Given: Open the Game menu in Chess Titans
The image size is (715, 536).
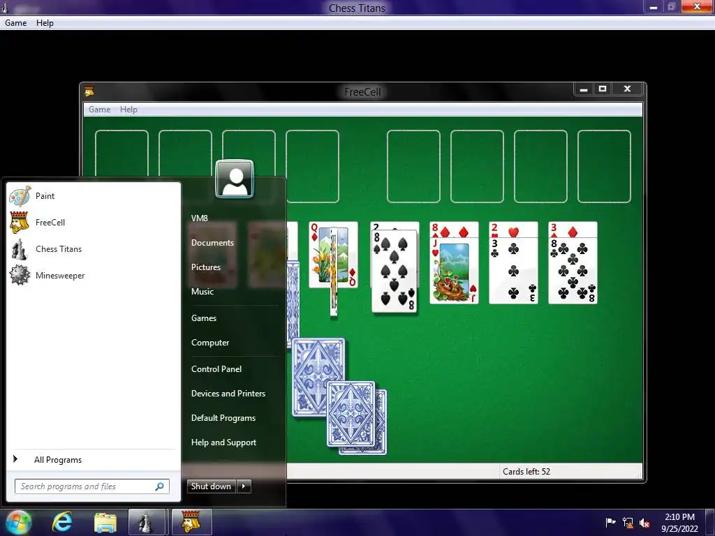Looking at the screenshot, I should [x=16, y=23].
